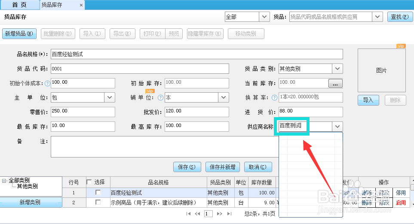Click 启用 in the 示例商品 row
414x224 pixels.
[x=401, y=203]
